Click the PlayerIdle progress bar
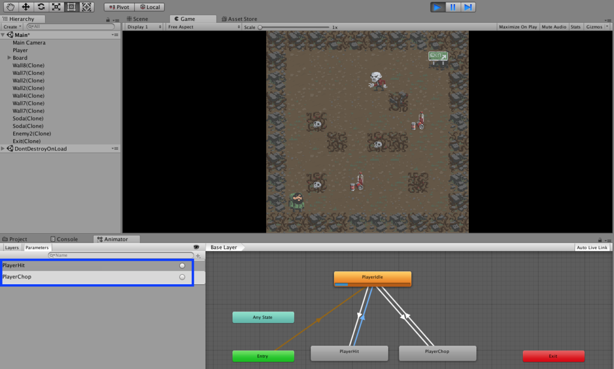The width and height of the screenshot is (614, 369). pos(372,285)
